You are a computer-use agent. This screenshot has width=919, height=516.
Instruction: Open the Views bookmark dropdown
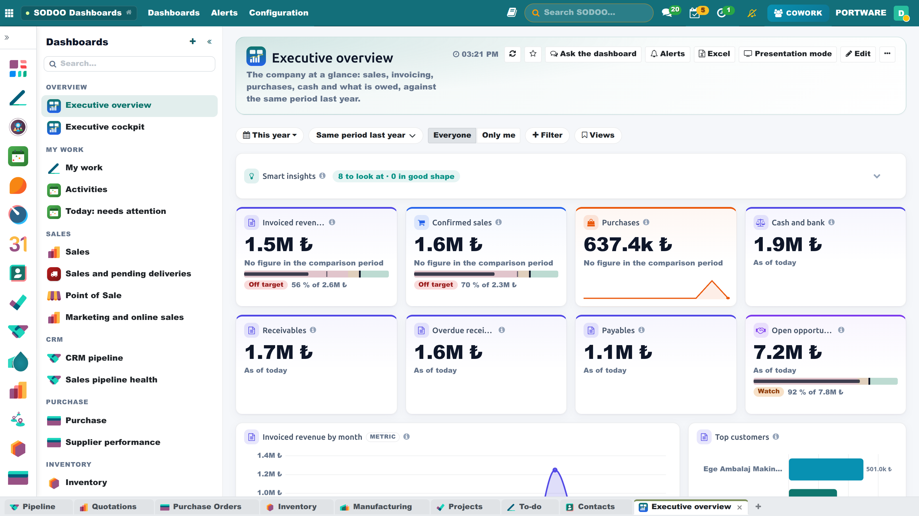(x=598, y=135)
